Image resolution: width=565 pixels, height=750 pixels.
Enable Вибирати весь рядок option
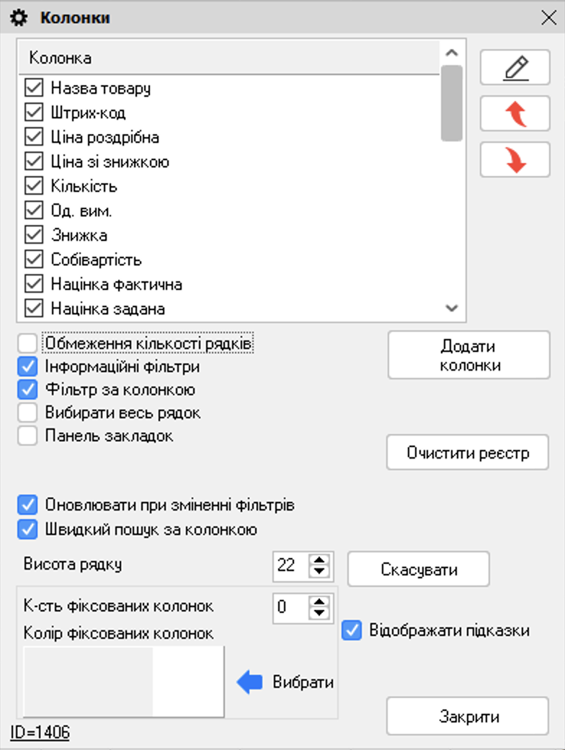click(x=27, y=412)
